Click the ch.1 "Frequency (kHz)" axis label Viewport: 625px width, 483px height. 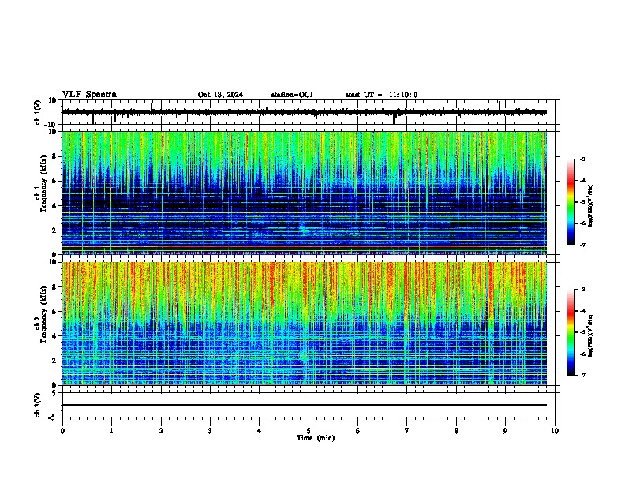(43, 183)
